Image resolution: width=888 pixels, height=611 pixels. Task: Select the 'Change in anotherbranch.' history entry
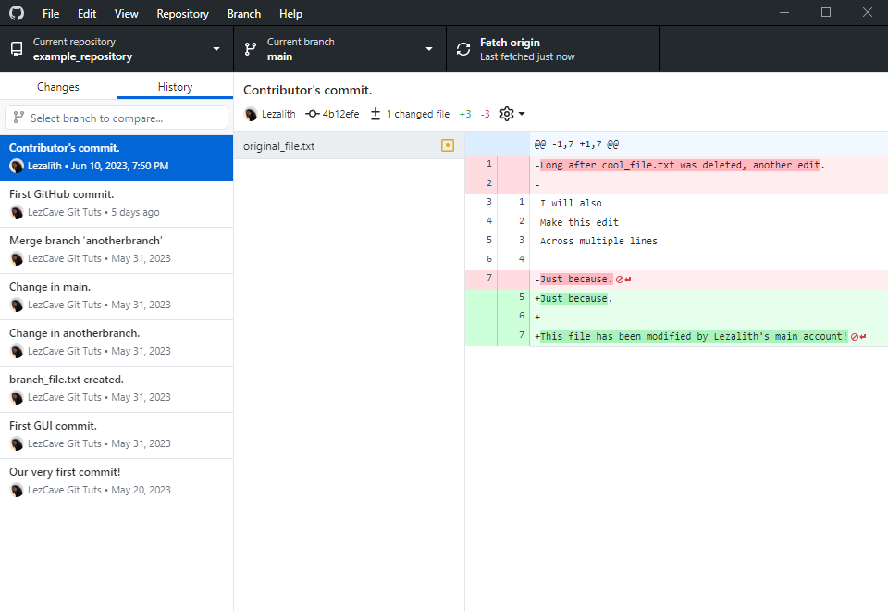(117, 343)
